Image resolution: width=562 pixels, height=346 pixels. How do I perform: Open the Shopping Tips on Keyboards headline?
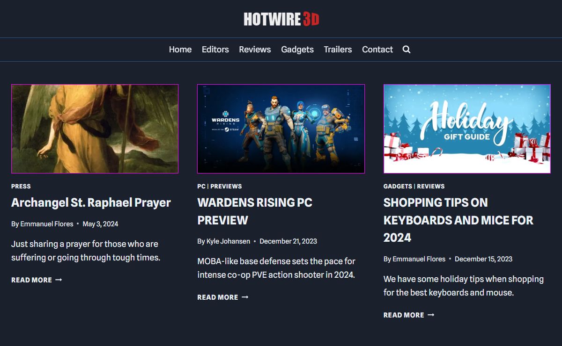pos(458,220)
